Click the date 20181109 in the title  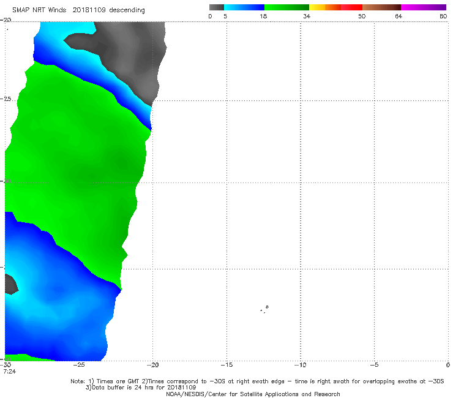[x=89, y=10]
